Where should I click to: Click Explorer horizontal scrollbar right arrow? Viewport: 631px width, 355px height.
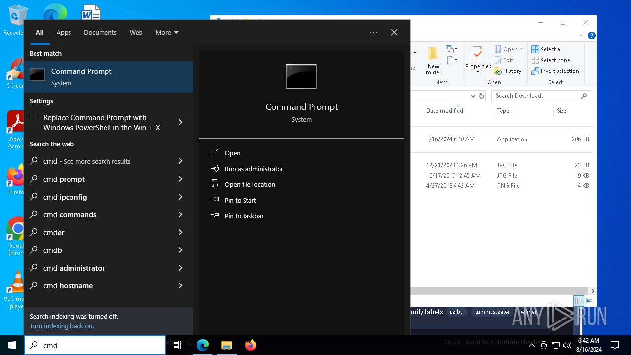593,291
